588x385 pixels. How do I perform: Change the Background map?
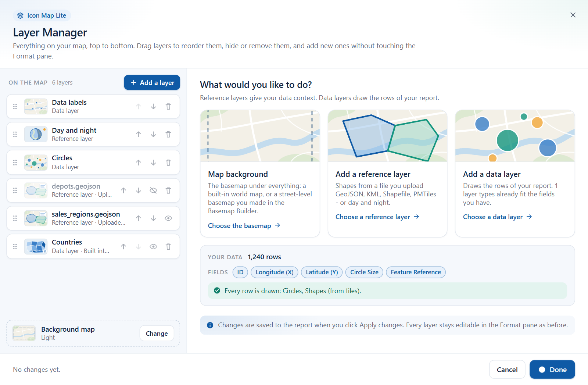[x=157, y=334]
